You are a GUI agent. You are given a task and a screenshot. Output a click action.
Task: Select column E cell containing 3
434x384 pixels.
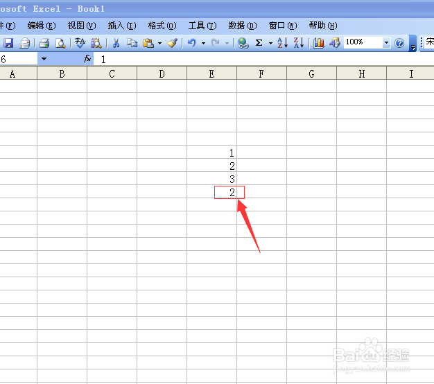[211, 178]
